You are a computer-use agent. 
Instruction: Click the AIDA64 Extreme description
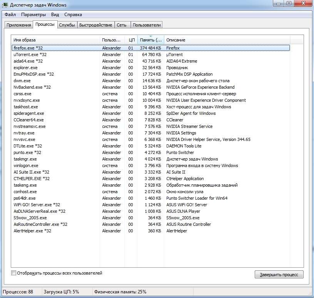(x=182, y=61)
